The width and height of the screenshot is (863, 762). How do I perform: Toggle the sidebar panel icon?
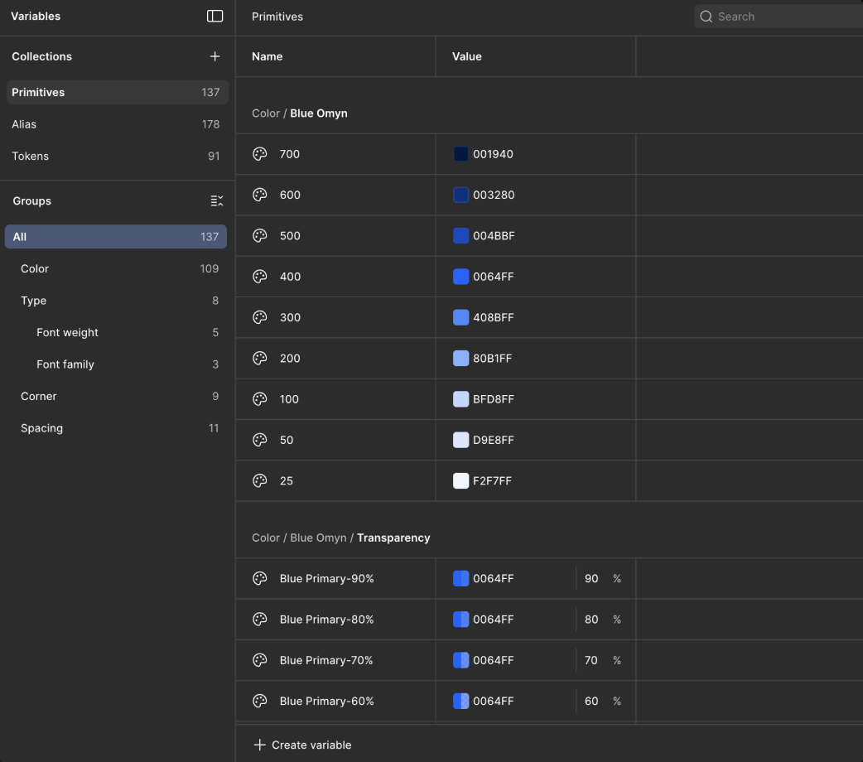click(215, 17)
